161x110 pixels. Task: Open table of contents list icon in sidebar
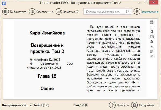pyautogui.click(x=152, y=27)
